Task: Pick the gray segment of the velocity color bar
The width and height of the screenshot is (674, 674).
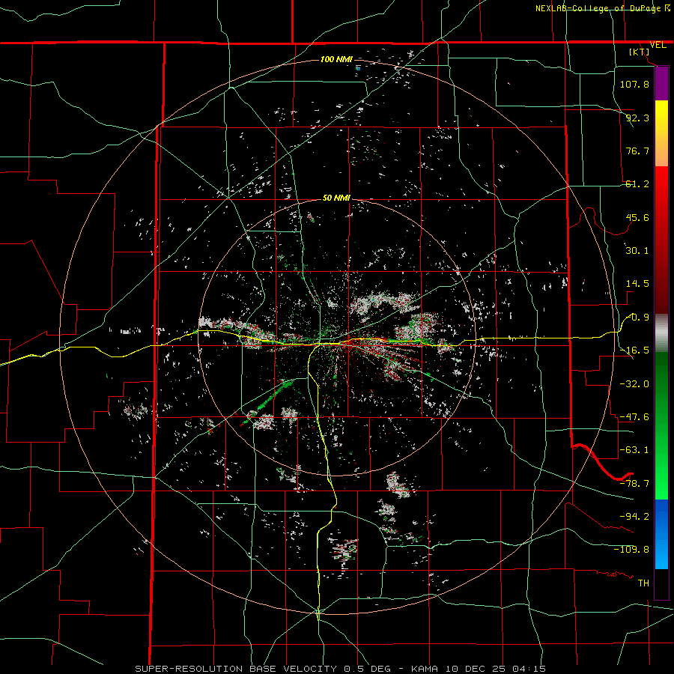Action: point(661,332)
